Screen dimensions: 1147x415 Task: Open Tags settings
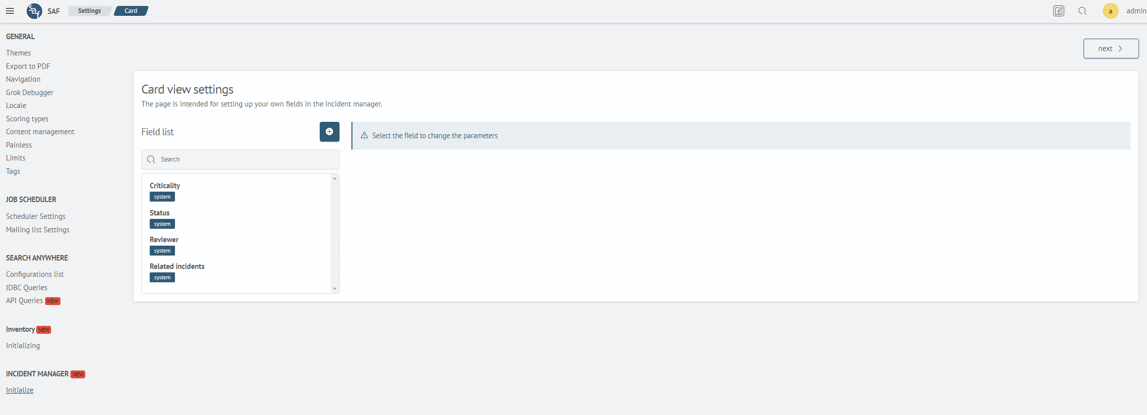pyautogui.click(x=13, y=171)
